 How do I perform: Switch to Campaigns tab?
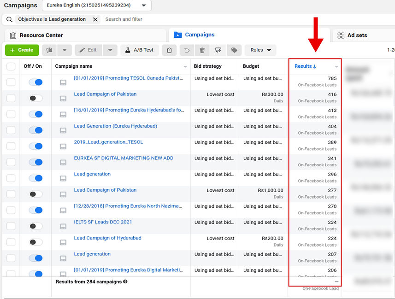click(x=249, y=35)
